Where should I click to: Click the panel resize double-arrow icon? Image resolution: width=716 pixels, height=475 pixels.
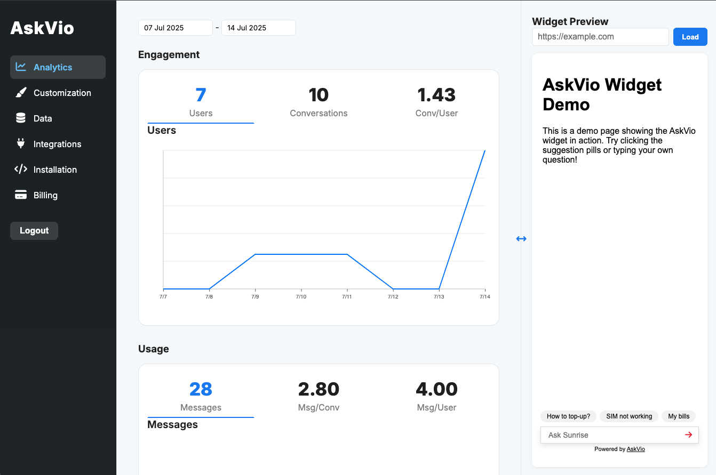coord(521,239)
